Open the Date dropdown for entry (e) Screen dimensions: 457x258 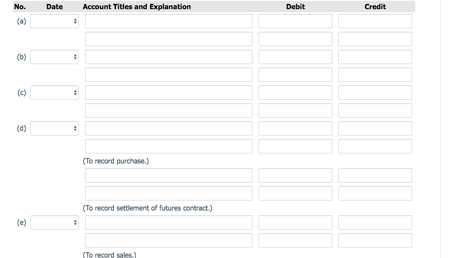tap(55, 223)
